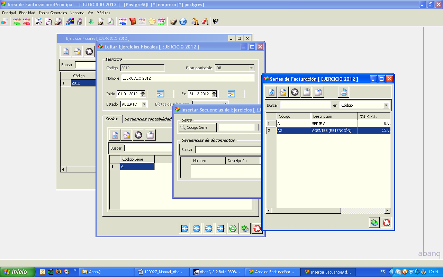Image resolution: width=443 pixels, height=277 pixels.
Task: Insert new record in Ejercicios Fiscales window
Action: tap(66, 52)
